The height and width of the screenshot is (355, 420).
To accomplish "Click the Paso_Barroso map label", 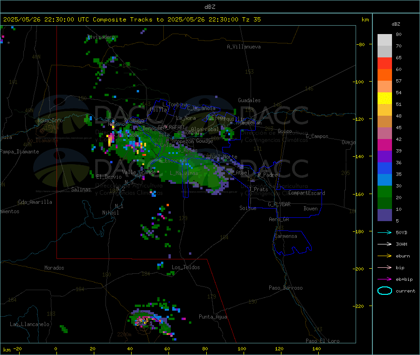I will tap(286, 288).
